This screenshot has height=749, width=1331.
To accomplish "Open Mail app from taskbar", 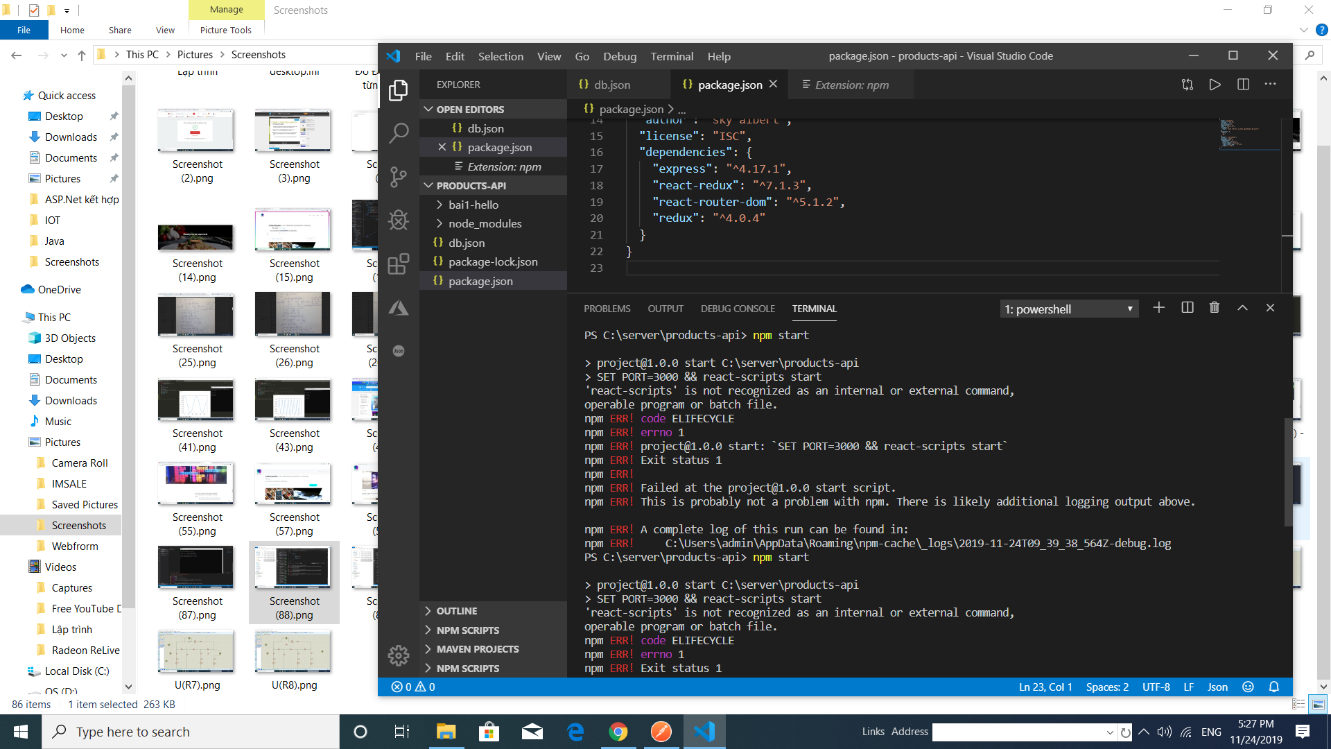I will point(532,732).
